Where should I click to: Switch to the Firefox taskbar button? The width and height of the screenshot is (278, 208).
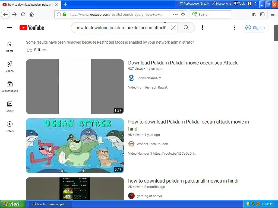pyautogui.click(x=50, y=204)
